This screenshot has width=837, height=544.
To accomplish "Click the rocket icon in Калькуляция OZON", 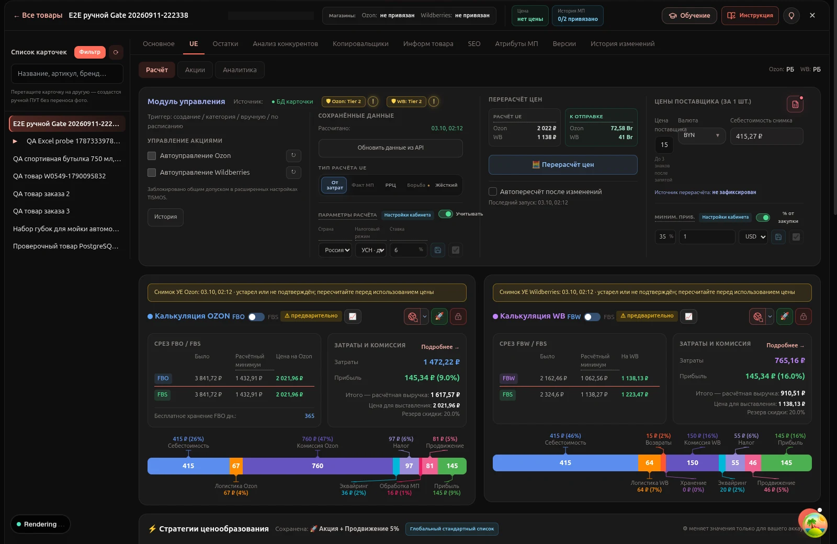I will tap(439, 316).
